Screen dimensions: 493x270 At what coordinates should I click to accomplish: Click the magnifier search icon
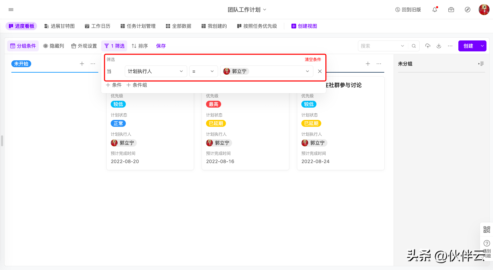[x=414, y=46]
